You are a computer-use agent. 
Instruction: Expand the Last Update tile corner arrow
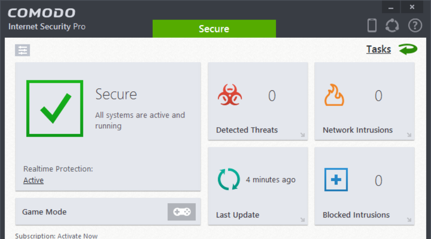(302, 219)
